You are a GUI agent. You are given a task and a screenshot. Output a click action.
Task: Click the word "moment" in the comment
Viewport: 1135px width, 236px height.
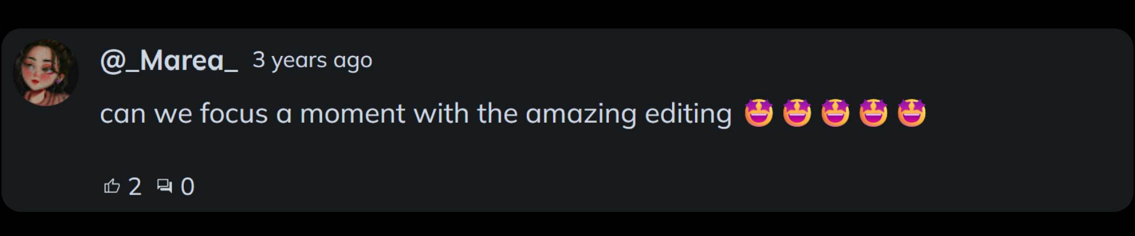click(352, 113)
